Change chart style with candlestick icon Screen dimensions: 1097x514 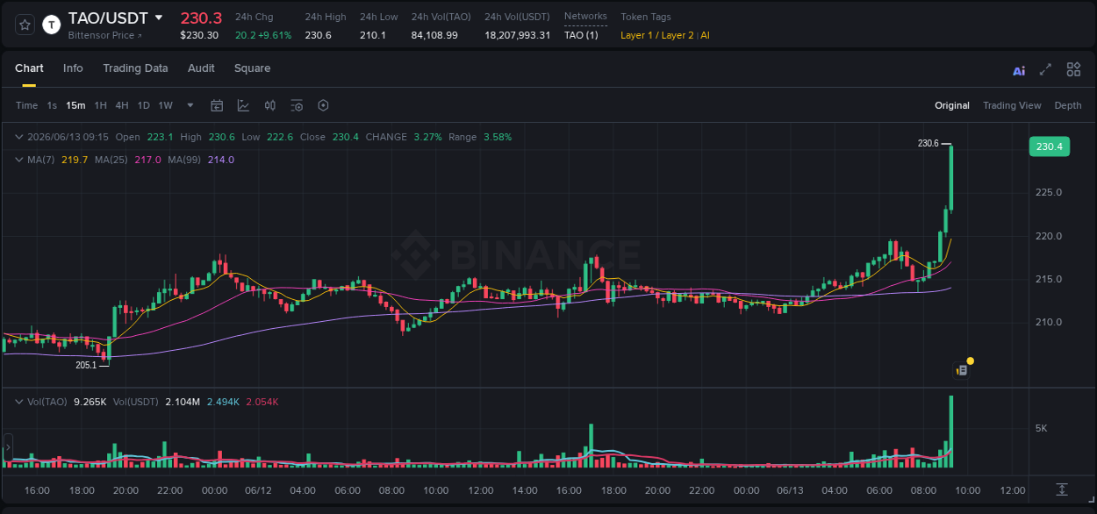click(x=270, y=105)
